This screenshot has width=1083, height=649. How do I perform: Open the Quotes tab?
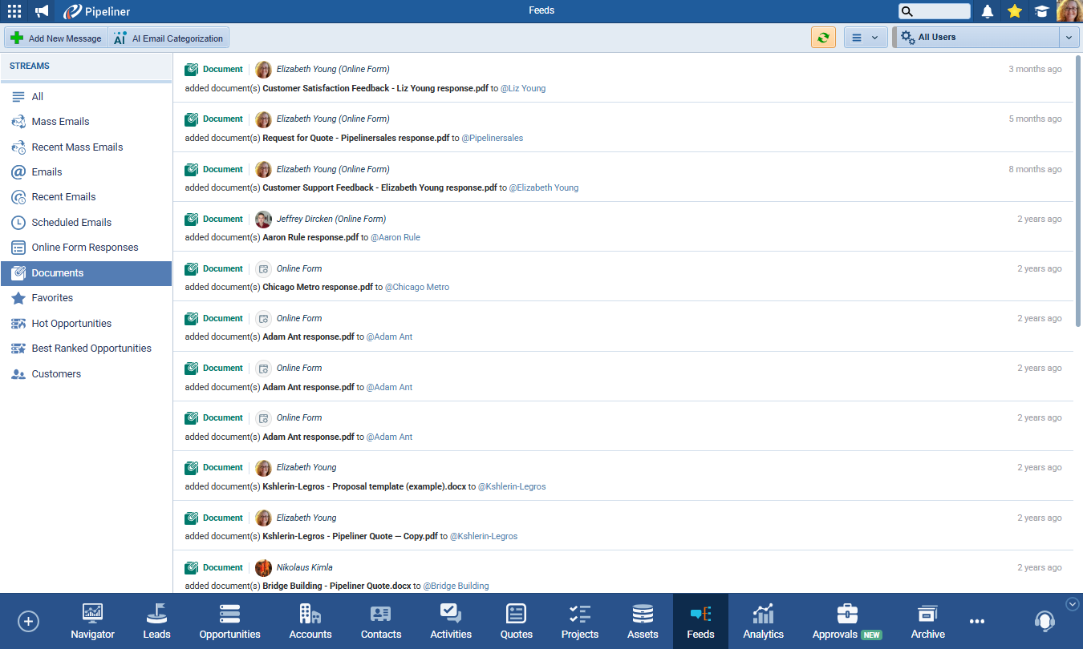tap(517, 621)
